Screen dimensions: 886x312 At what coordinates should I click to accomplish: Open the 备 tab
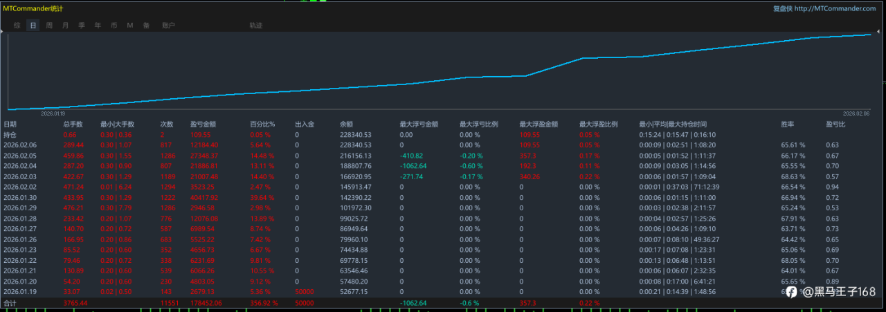[146, 26]
